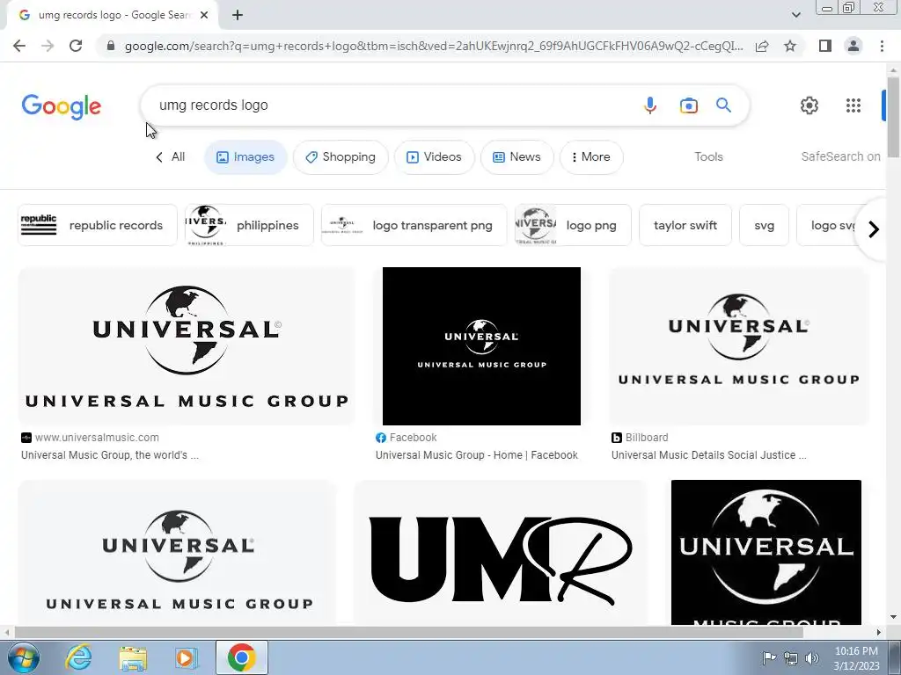The height and width of the screenshot is (675, 901).
Task: Open the SafeSearch on setting
Action: pos(840,156)
